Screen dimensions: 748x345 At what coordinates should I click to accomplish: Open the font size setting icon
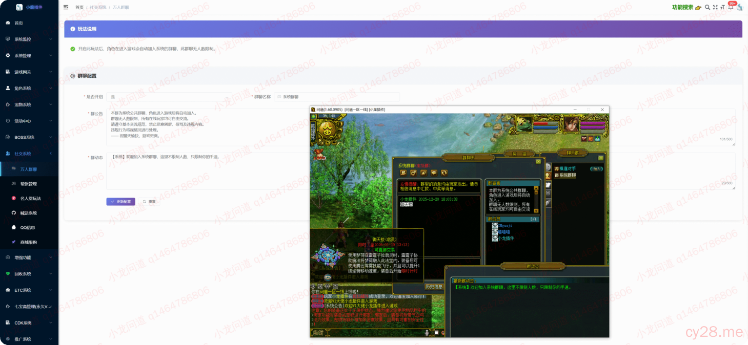pos(723,7)
